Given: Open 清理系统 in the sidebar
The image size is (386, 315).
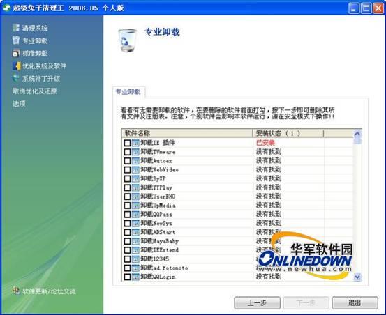Looking at the screenshot, I should point(35,28).
